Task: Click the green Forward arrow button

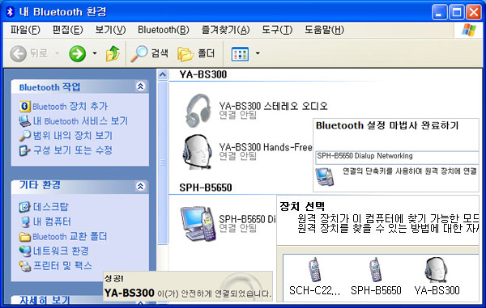Action: point(77,53)
